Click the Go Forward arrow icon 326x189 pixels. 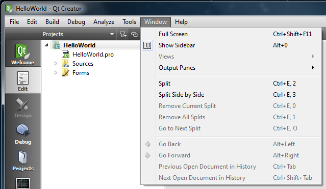[147, 155]
